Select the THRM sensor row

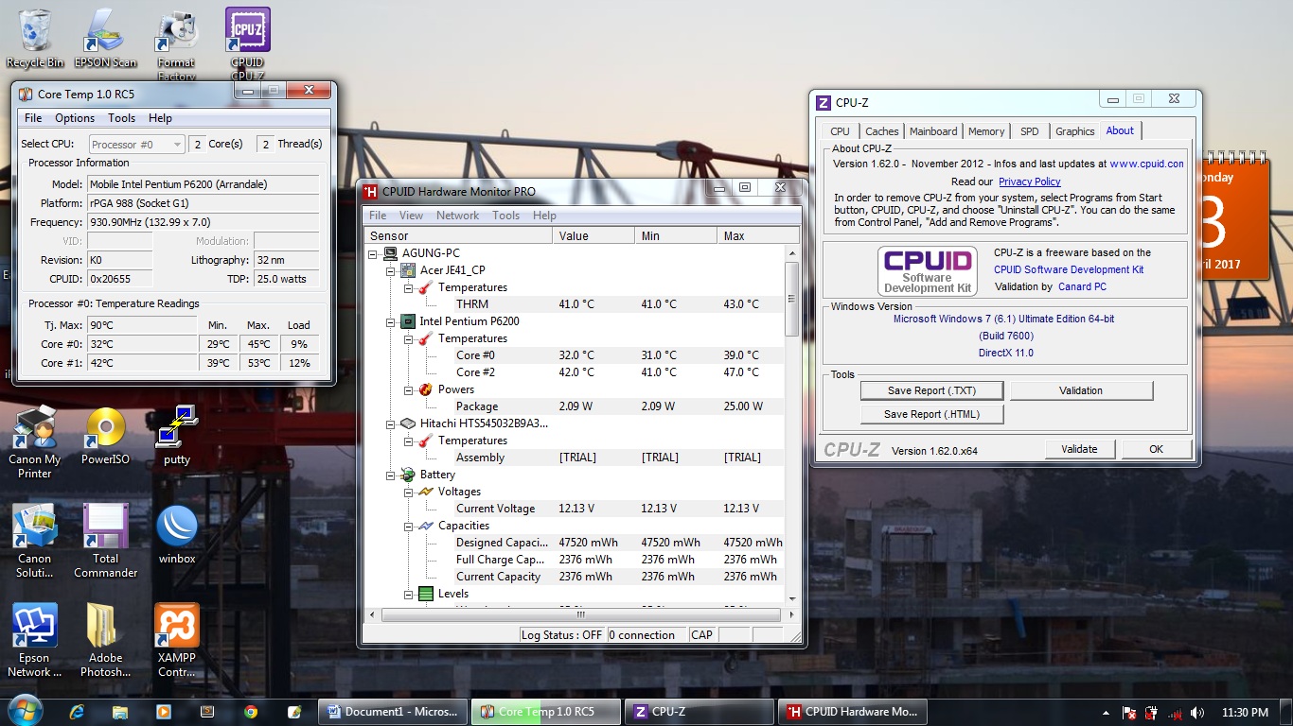[619, 304]
